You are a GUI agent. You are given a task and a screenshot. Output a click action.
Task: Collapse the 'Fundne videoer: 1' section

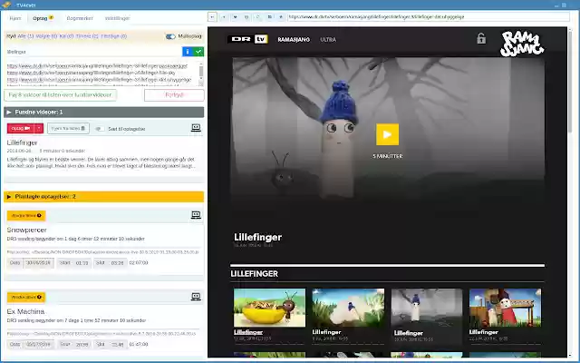point(103,112)
